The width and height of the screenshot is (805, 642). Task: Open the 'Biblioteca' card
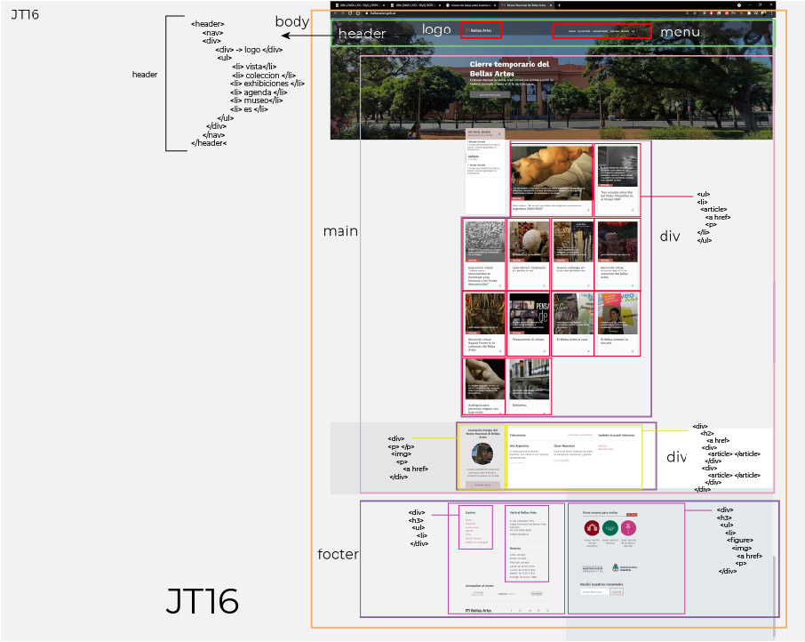530,386
